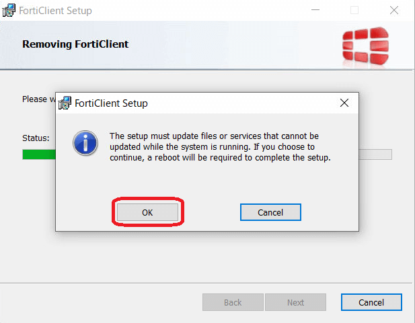Image resolution: width=415 pixels, height=323 pixels.
Task: Click the main window's FortiClient Setup title text
Action: coord(56,11)
